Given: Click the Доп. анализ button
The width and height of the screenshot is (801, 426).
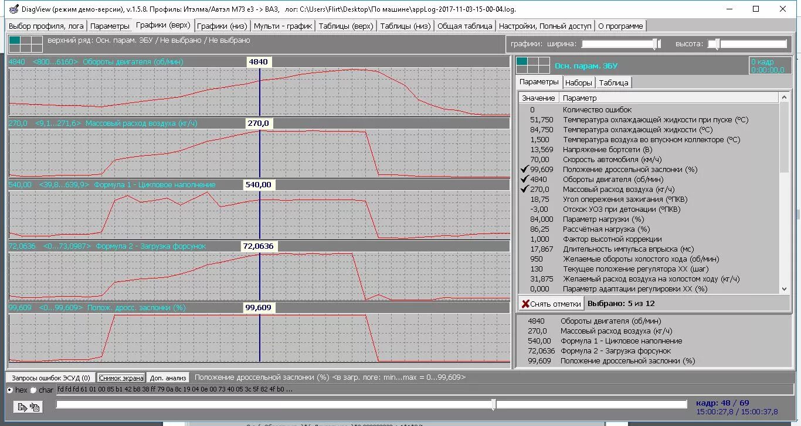Looking at the screenshot, I should [168, 378].
